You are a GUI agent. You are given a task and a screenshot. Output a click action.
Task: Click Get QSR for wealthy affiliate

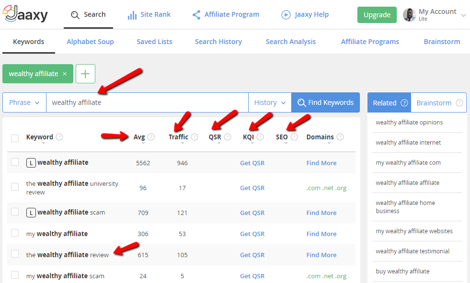252,163
